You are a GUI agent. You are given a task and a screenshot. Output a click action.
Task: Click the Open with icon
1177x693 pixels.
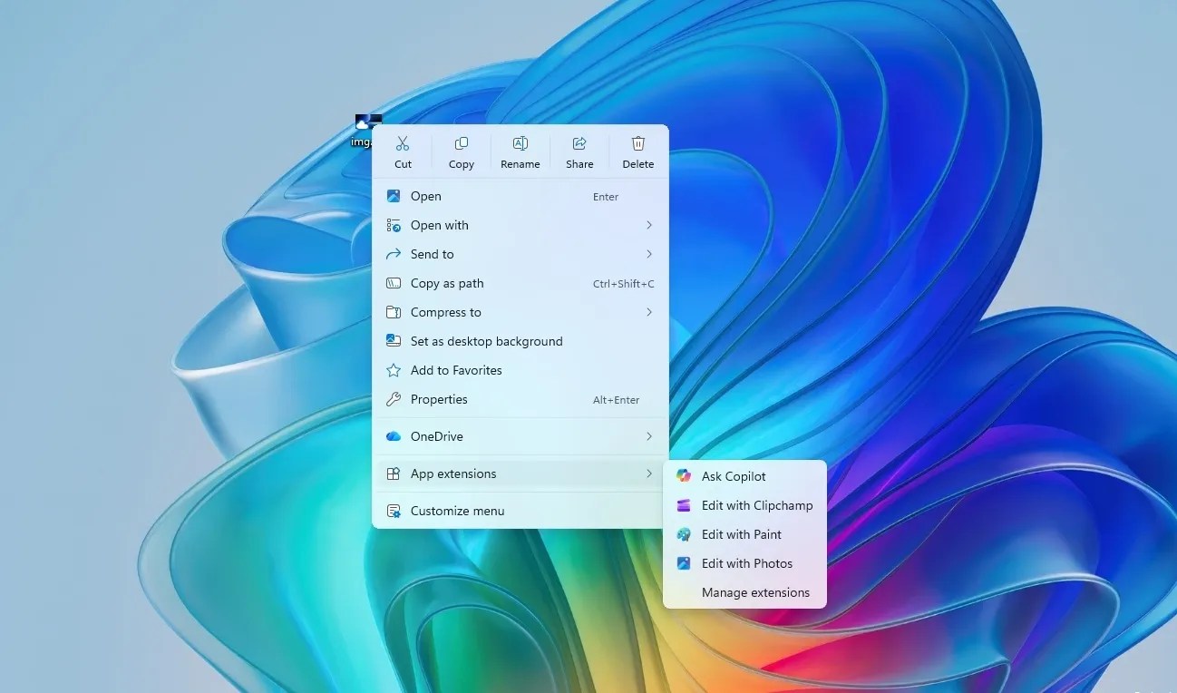(x=394, y=225)
